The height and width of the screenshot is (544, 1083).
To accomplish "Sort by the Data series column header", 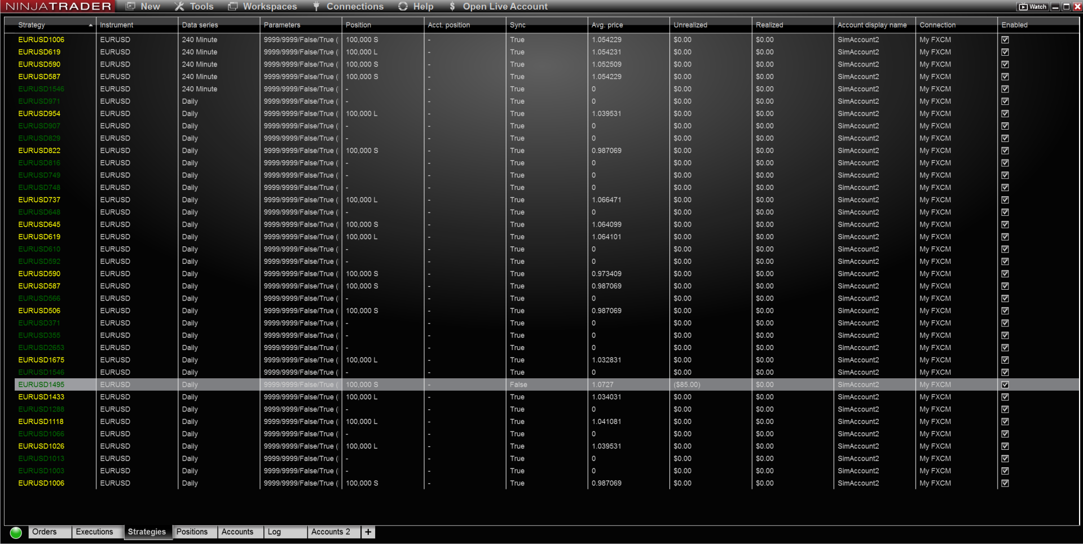I will tap(219, 25).
